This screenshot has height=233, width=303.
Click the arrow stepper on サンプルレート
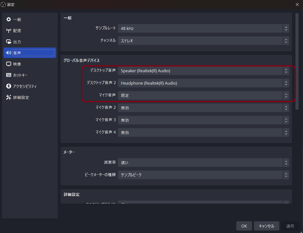(286, 28)
